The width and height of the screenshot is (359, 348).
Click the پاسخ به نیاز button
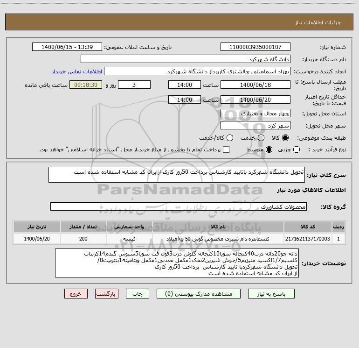271,294
